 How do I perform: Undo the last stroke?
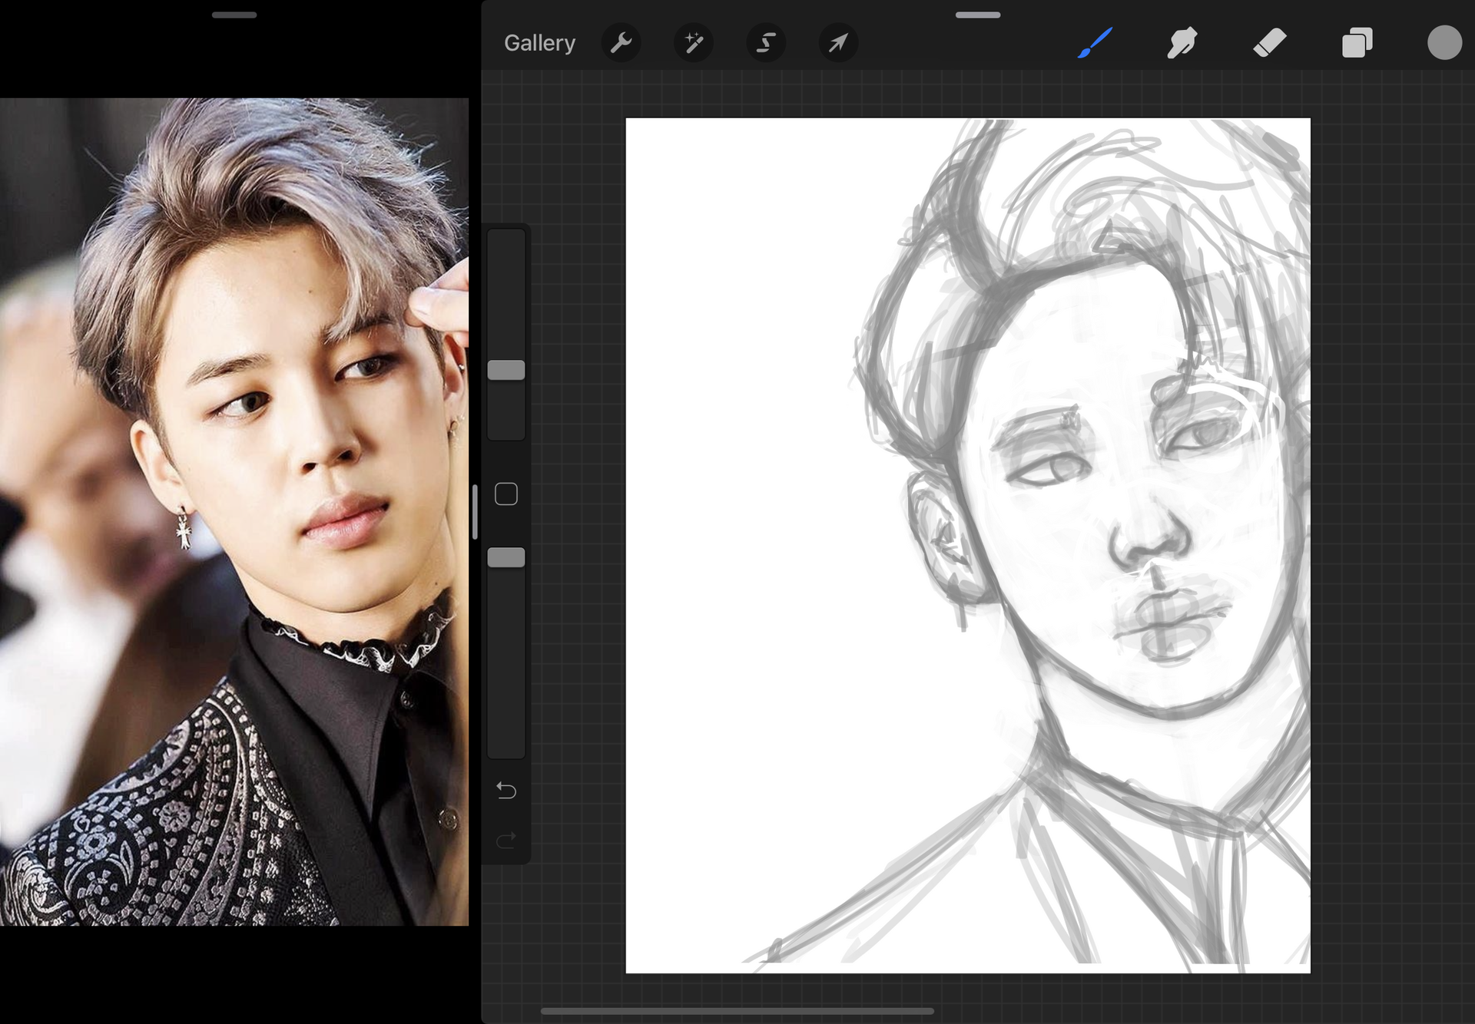pyautogui.click(x=506, y=790)
